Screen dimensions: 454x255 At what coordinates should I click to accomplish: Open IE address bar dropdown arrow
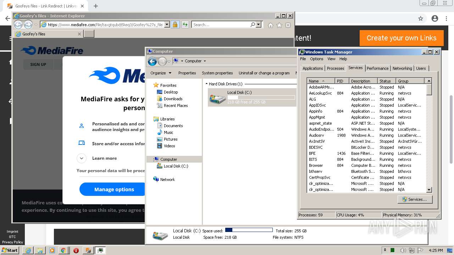click(167, 25)
